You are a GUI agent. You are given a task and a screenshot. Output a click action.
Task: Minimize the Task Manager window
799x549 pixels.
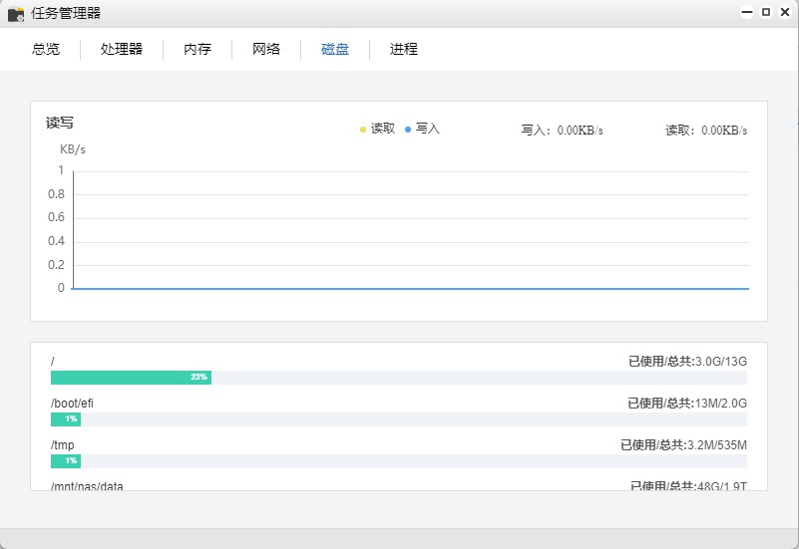(x=746, y=13)
